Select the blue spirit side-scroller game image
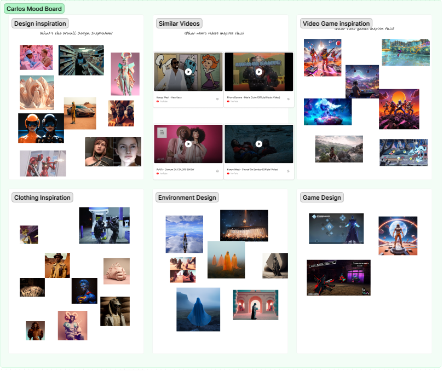The image size is (443, 371). click(x=404, y=153)
